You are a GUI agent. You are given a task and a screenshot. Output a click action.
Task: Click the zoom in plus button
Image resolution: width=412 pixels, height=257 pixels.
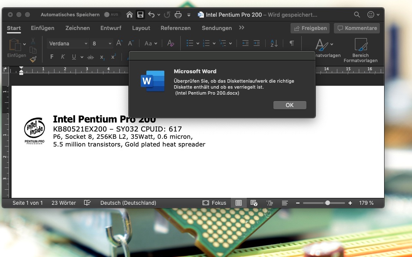click(350, 203)
